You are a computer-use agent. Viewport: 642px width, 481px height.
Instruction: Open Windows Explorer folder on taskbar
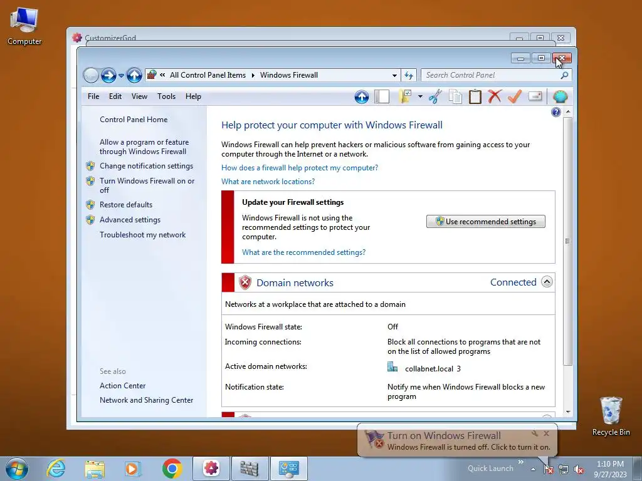click(x=95, y=468)
